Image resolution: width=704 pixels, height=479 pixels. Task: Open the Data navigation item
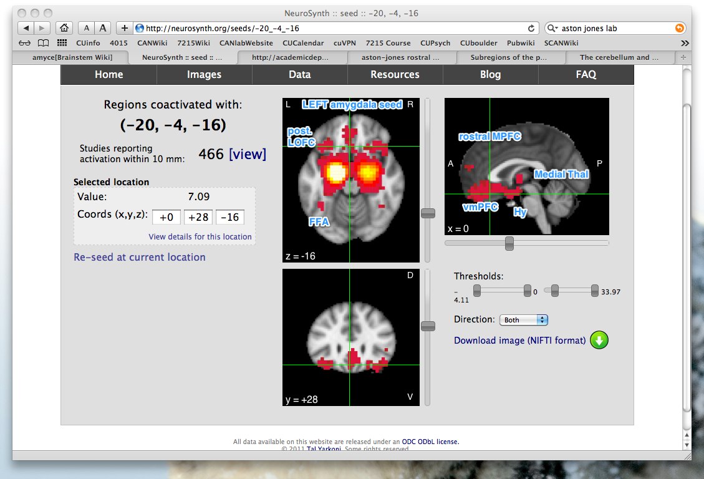299,74
